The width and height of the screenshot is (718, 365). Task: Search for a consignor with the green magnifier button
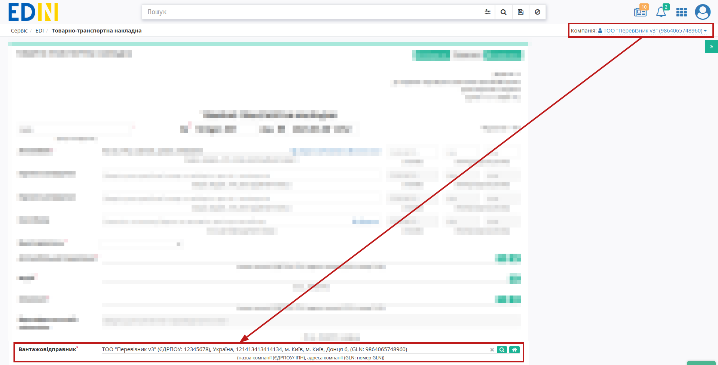[502, 350]
